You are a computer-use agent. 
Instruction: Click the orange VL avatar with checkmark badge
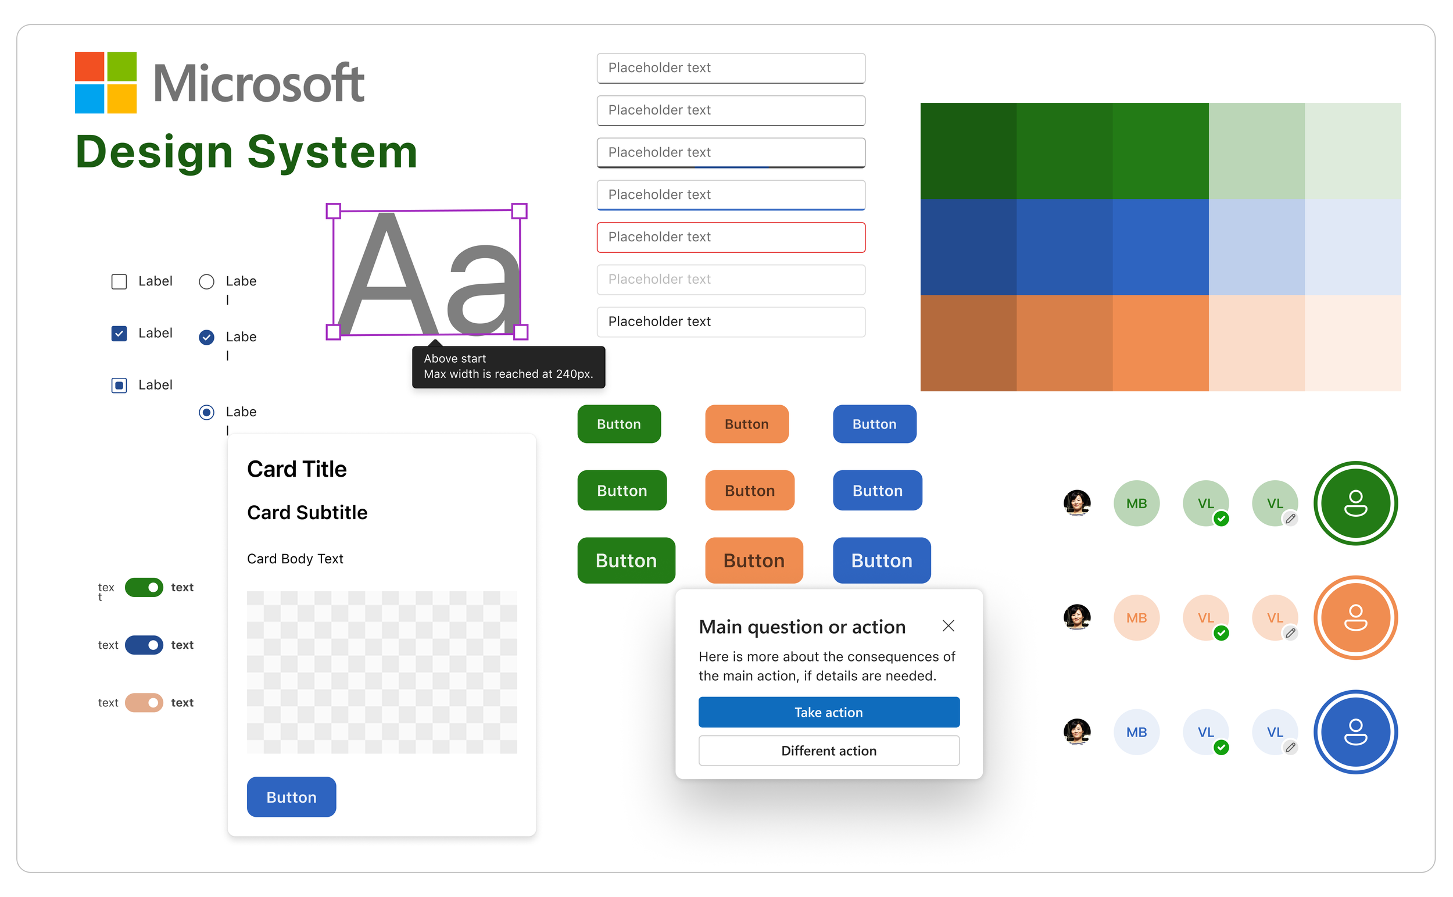1205,617
